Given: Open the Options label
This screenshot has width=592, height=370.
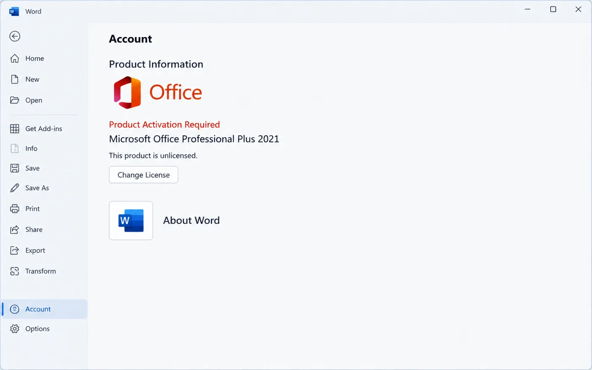Looking at the screenshot, I should (x=38, y=329).
